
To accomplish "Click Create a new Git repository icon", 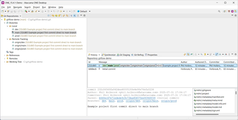I will [59, 16].
